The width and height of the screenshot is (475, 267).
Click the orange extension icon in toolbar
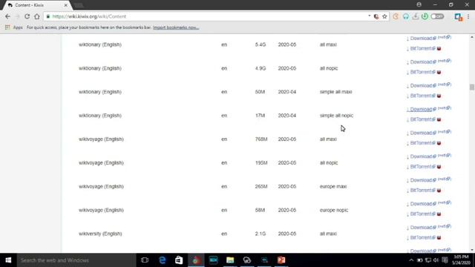pos(396,16)
